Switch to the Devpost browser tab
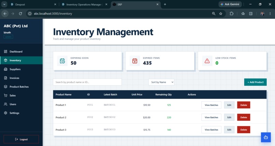Screen dimensions: 275x146 click(x=33, y=4)
